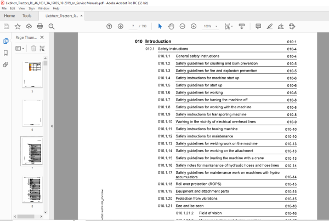
Task: Activate the Hand pan tool
Action: point(171,26)
